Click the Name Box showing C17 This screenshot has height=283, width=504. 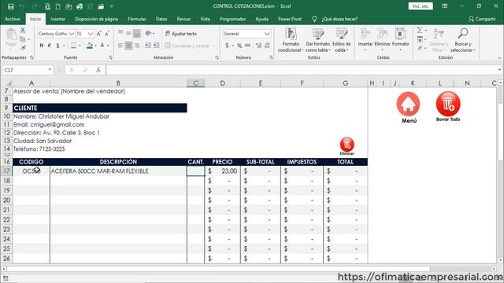28,70
